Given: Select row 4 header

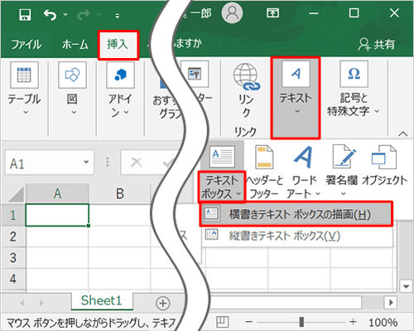Looking at the screenshot, I should 13,279.
